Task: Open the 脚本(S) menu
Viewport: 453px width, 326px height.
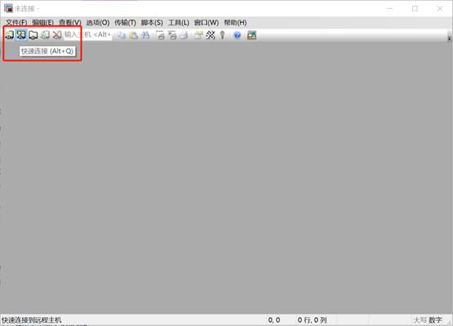Action: click(151, 23)
